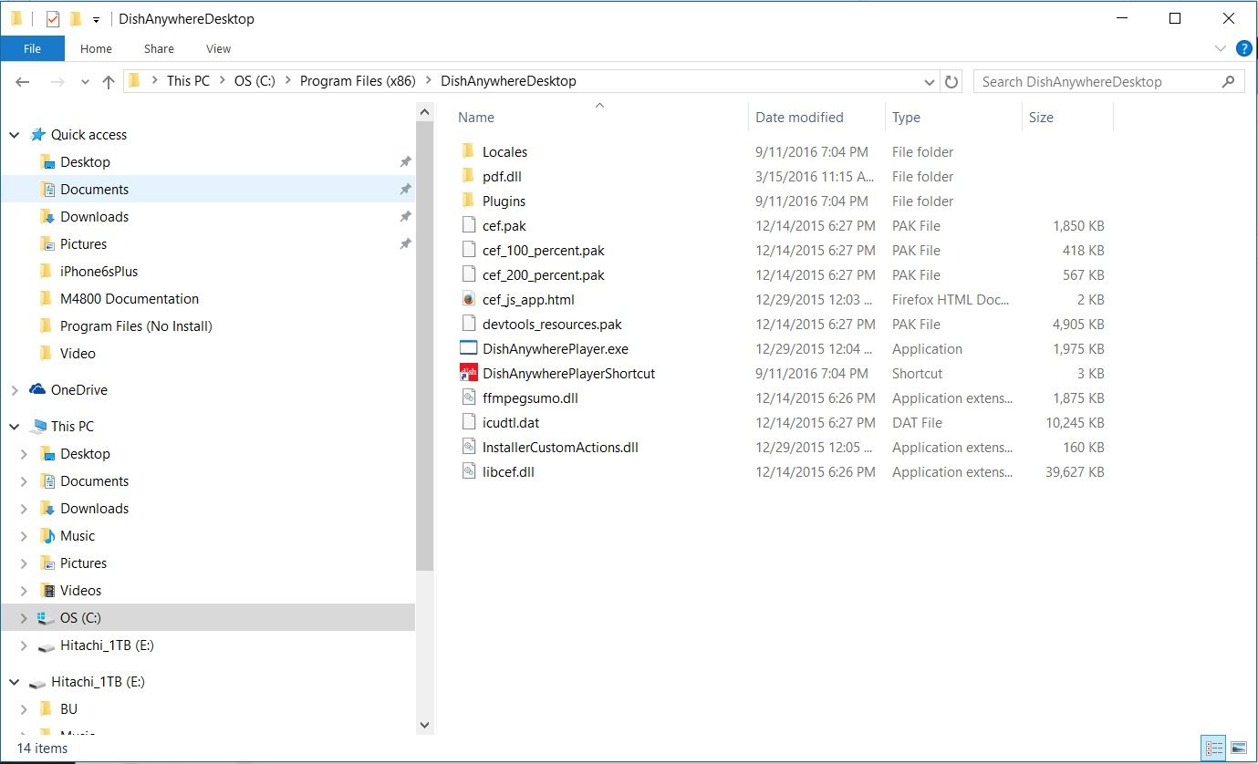The height and width of the screenshot is (764, 1258).
Task: Select the cef_js_app.html Firefox file icon
Action: [x=468, y=299]
